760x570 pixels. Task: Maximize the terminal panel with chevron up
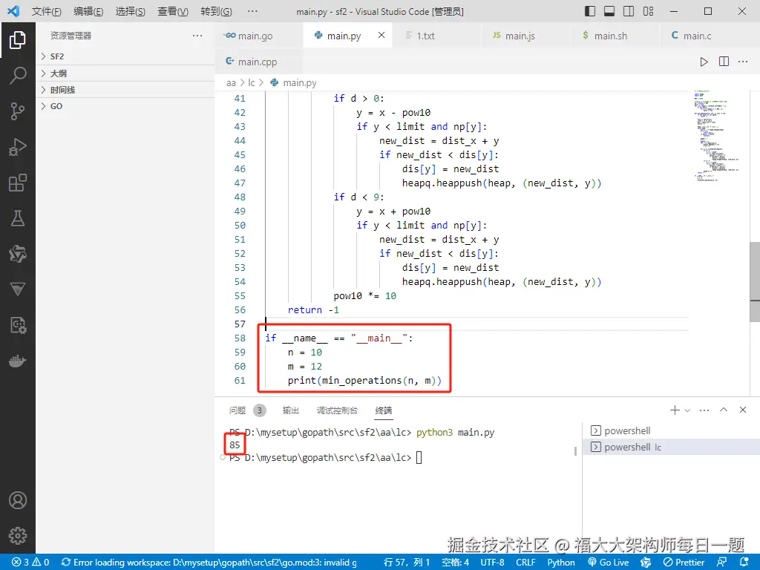tap(724, 410)
